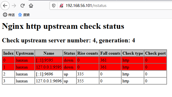
Task: Open the 度娘 bookmark
Action: (x=24, y=15)
